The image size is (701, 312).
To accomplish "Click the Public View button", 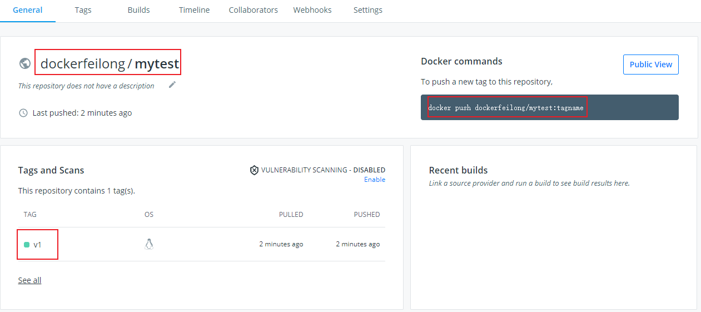I will 650,65.
